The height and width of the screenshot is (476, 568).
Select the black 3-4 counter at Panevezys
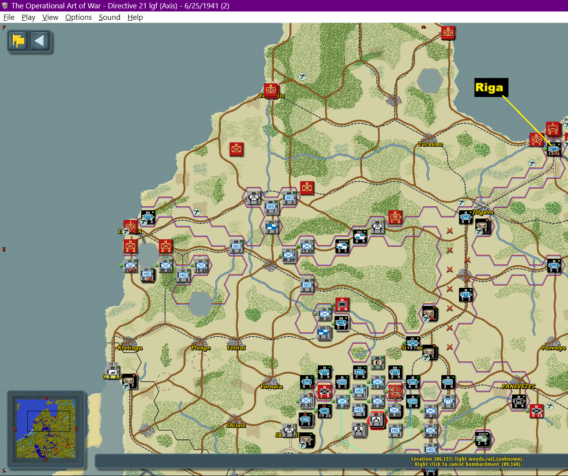point(519,402)
